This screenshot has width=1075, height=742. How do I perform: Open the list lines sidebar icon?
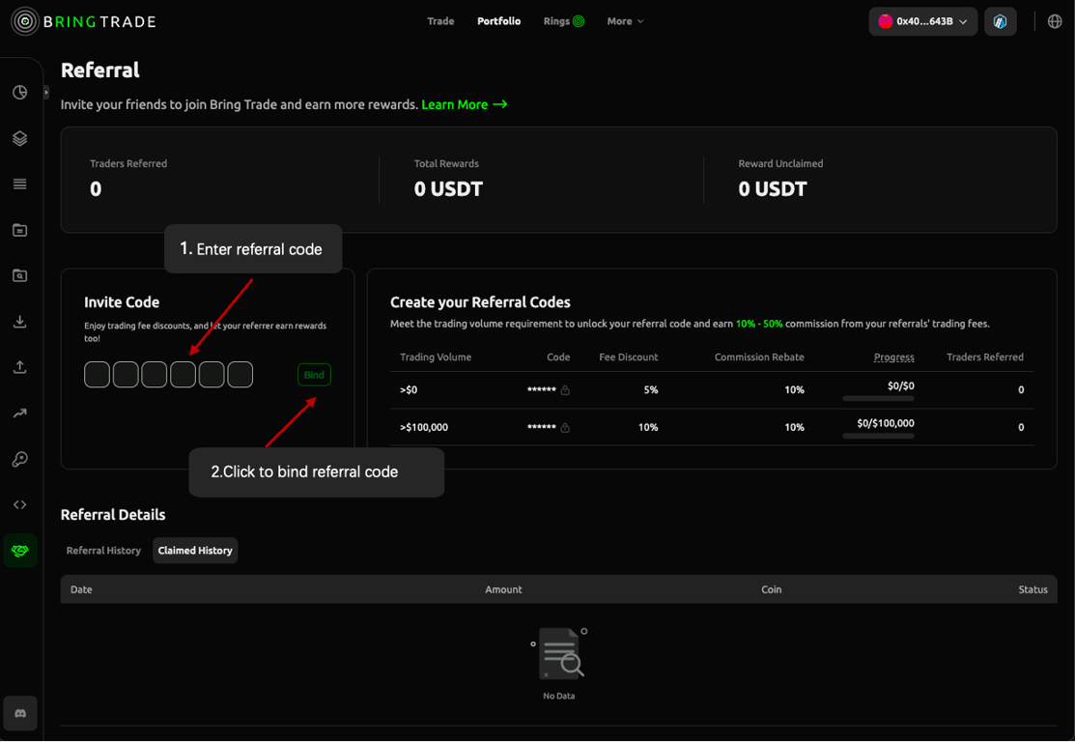20,184
